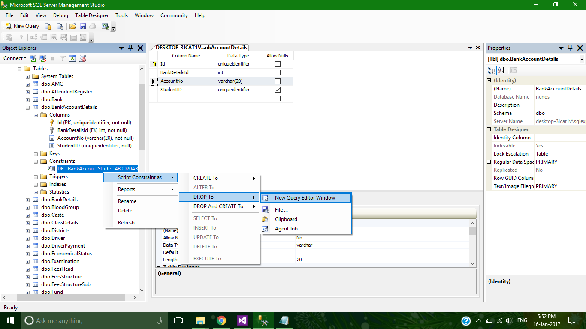Click the Agent Job icon in submenu

[x=265, y=229]
